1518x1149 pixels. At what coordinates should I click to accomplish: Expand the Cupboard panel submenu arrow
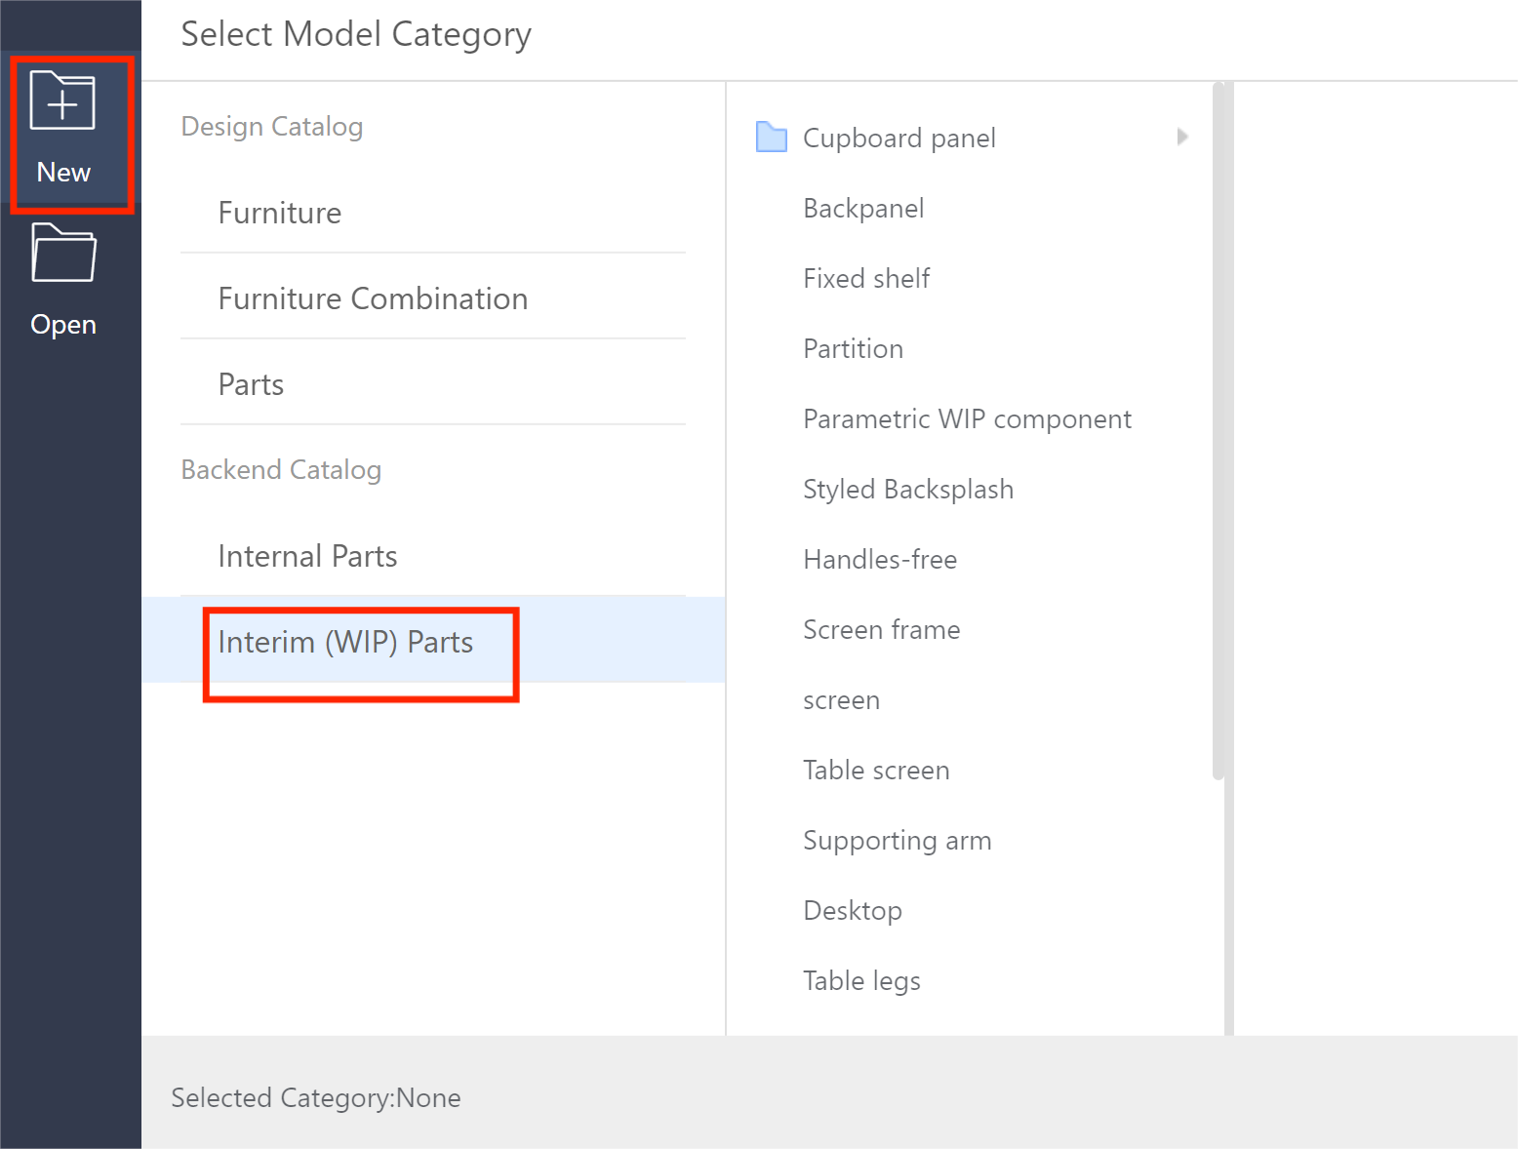pyautogui.click(x=1182, y=137)
